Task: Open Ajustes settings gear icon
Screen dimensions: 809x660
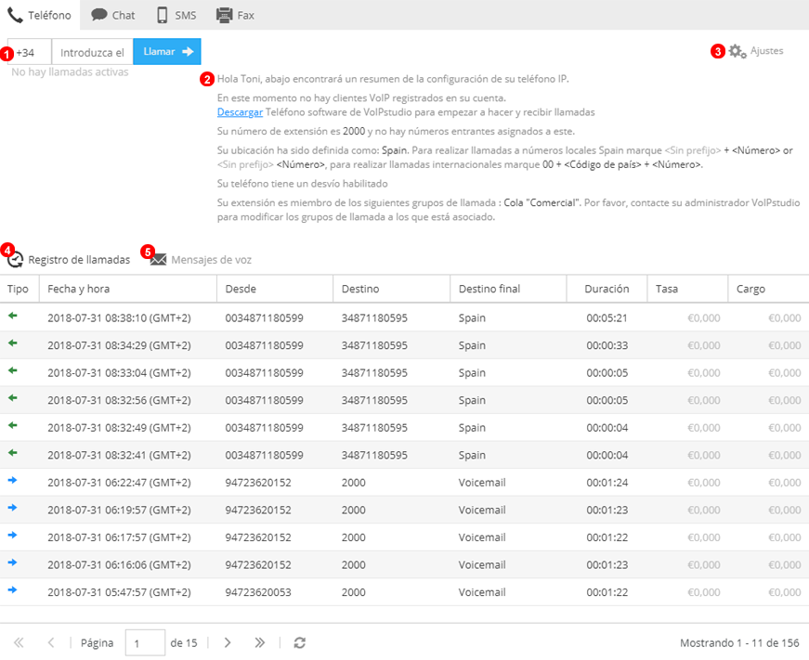Action: tap(737, 51)
